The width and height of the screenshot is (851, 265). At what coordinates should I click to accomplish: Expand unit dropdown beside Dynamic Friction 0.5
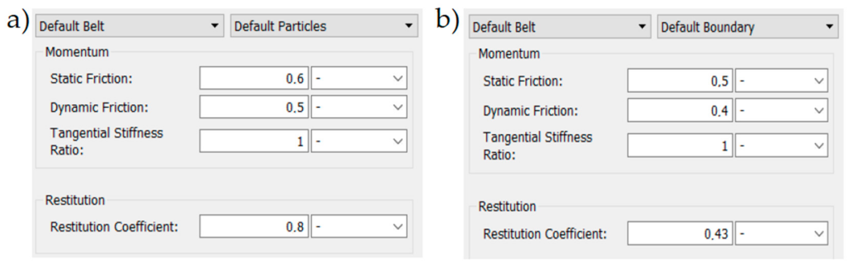(x=359, y=107)
